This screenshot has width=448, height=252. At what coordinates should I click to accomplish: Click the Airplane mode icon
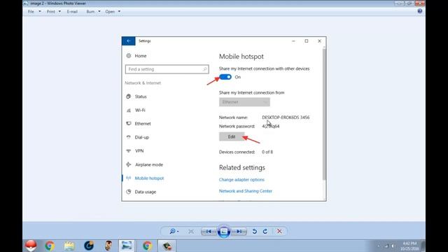129,164
